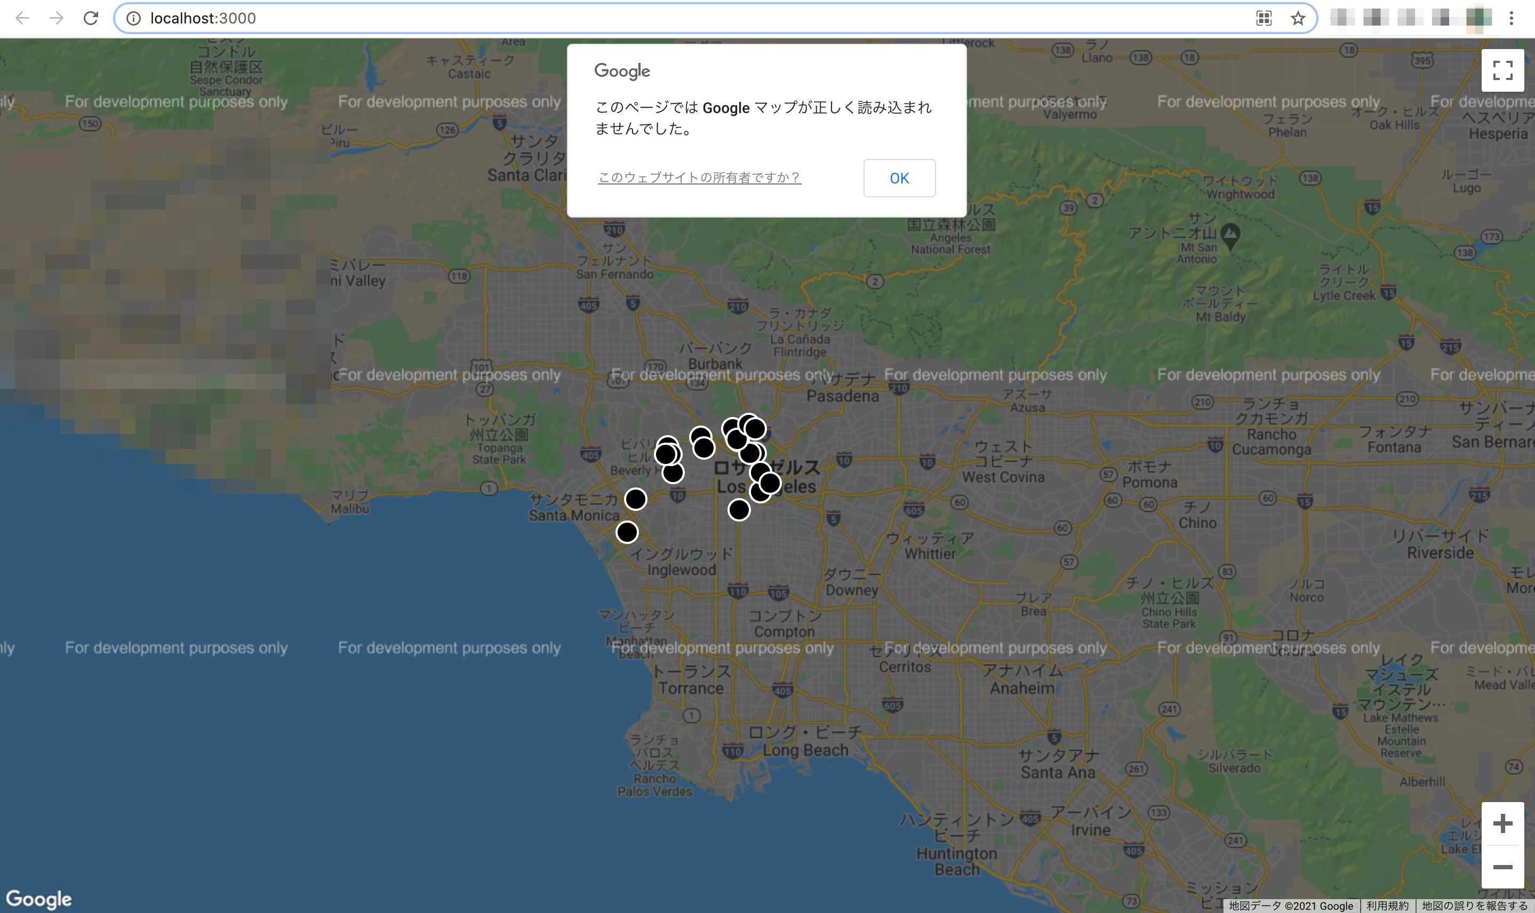The image size is (1535, 913).
Task: Toggle fullscreen map view
Action: coord(1502,70)
